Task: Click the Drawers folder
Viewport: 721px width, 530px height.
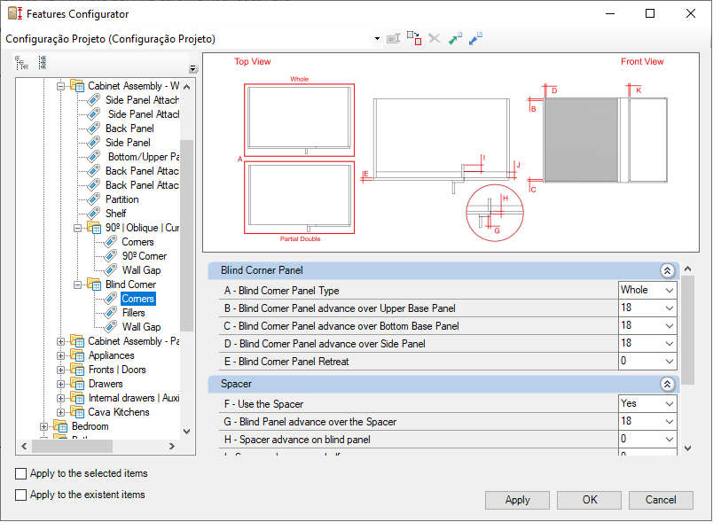Action: click(x=106, y=384)
